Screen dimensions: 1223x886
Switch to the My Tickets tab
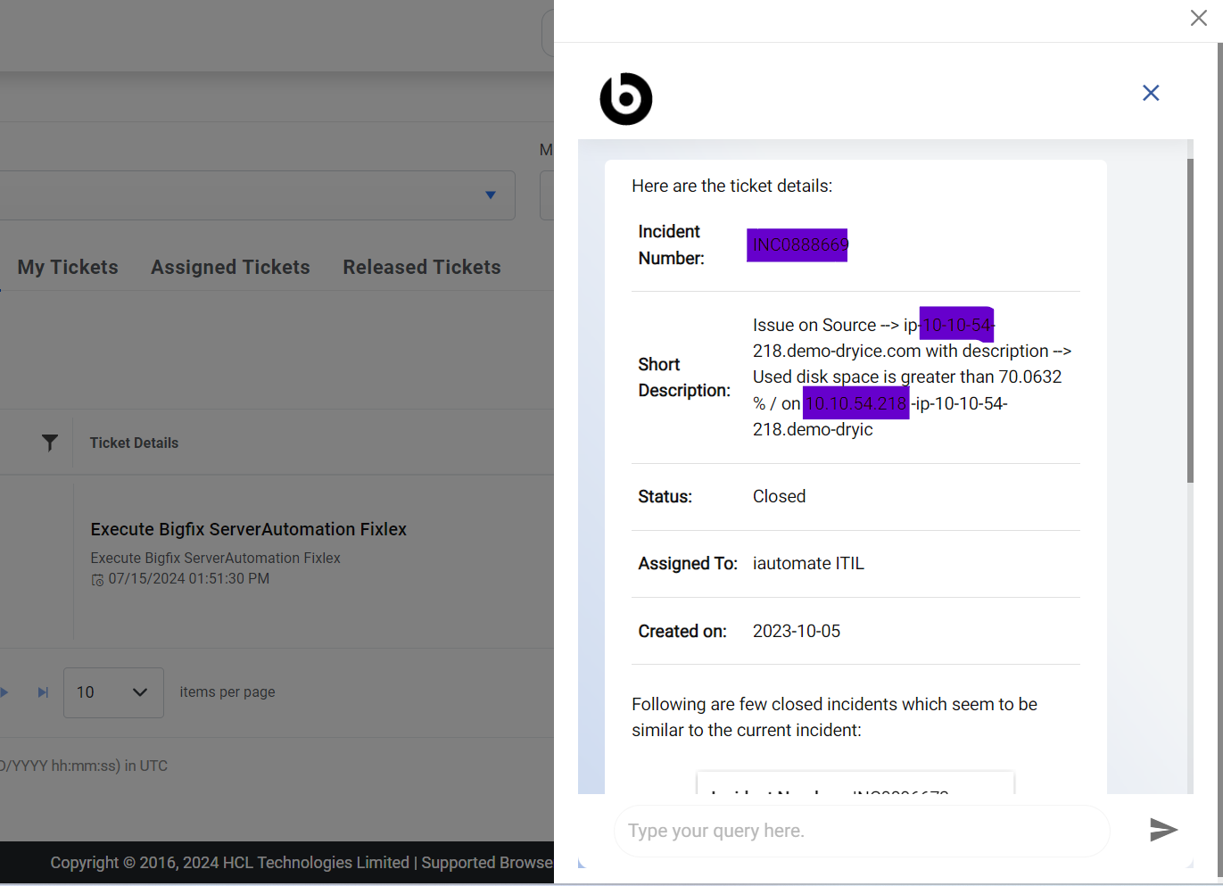tap(68, 267)
